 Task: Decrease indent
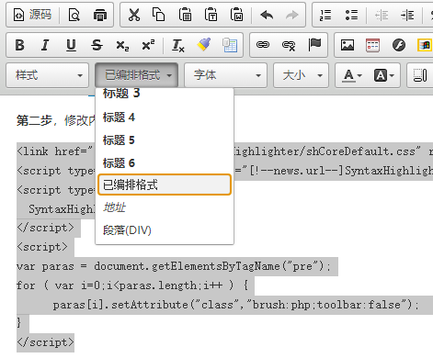click(x=382, y=15)
